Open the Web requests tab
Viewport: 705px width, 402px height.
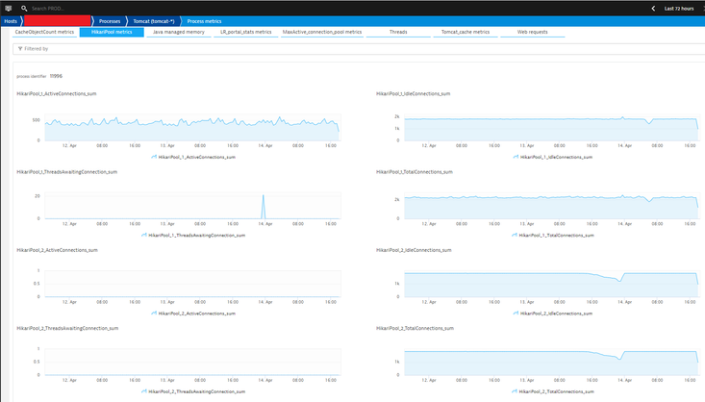pyautogui.click(x=533, y=32)
